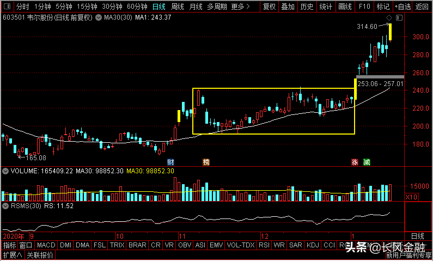Open the 指标 indicator menu

coord(10,245)
